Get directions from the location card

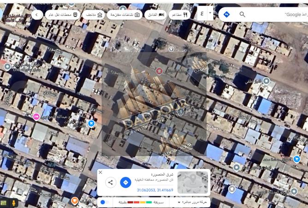[x=126, y=183]
